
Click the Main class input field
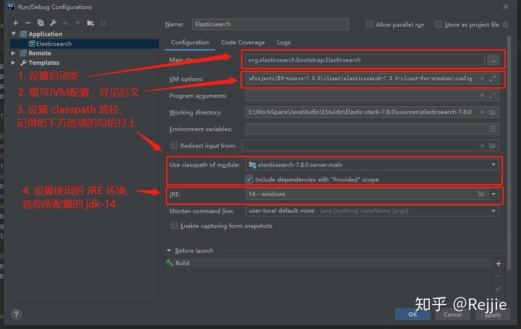click(x=365, y=60)
